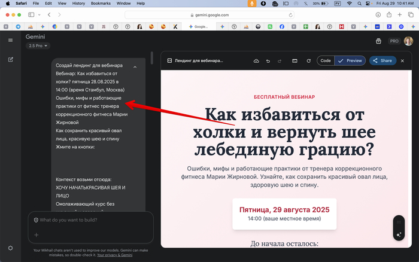Reload the canvas preview
Screen dimensions: 419x262
308,60
